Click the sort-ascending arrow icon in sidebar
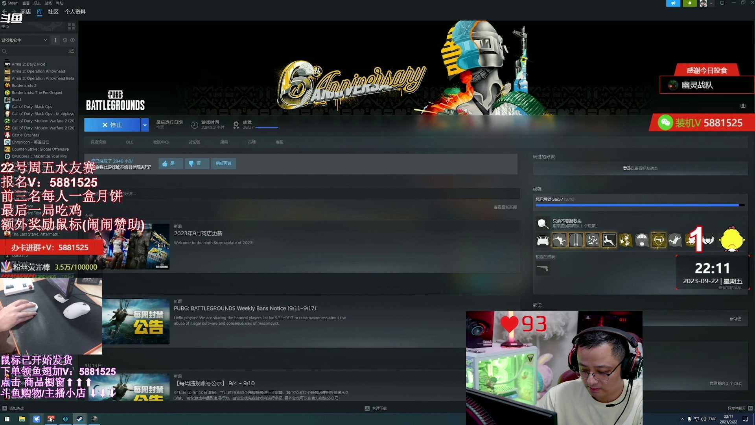 click(x=55, y=40)
